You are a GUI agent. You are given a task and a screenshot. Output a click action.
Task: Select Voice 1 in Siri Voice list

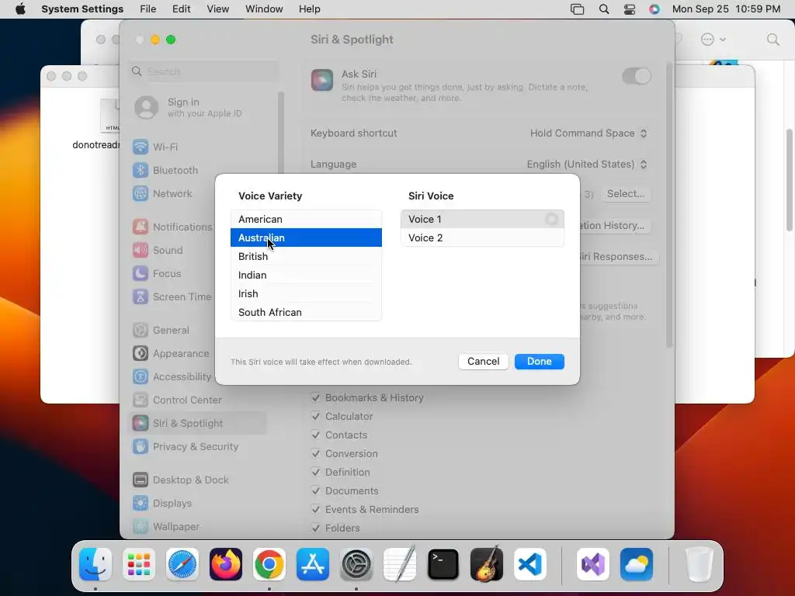coord(482,219)
